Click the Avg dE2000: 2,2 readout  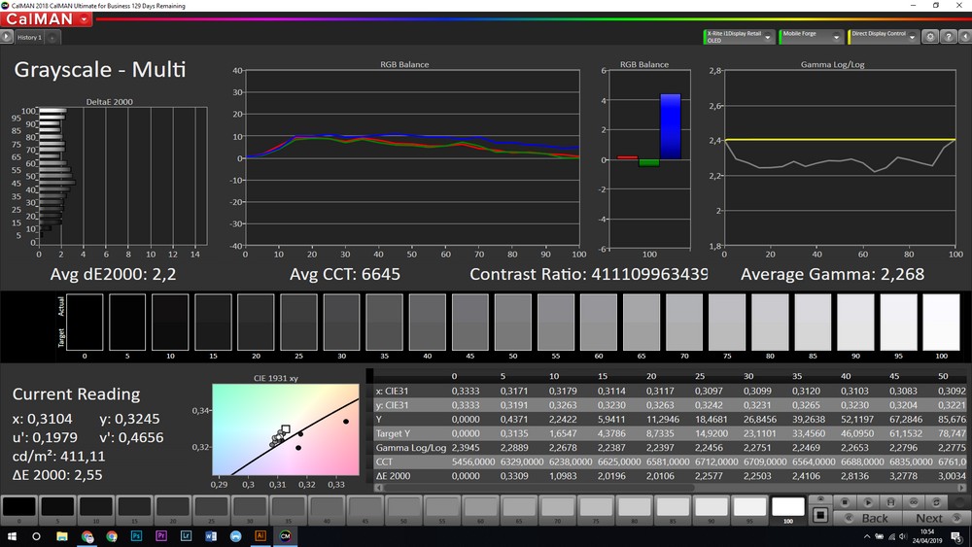point(113,274)
